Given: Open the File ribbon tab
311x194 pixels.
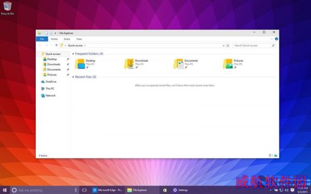Looking at the screenshot, I should tap(42, 39).
